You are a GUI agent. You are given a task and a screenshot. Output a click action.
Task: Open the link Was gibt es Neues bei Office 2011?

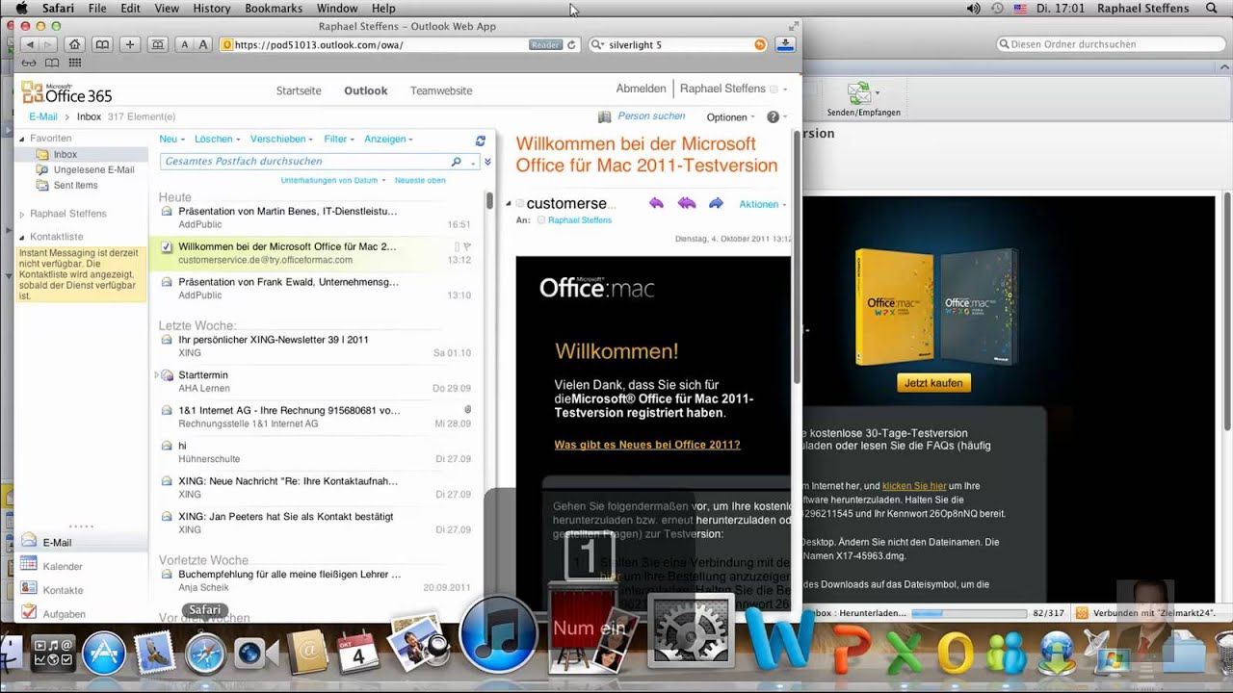(x=647, y=445)
